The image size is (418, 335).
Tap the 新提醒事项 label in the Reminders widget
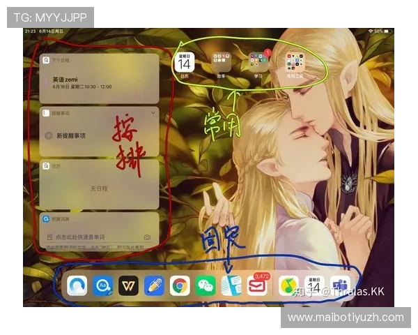click(x=71, y=135)
